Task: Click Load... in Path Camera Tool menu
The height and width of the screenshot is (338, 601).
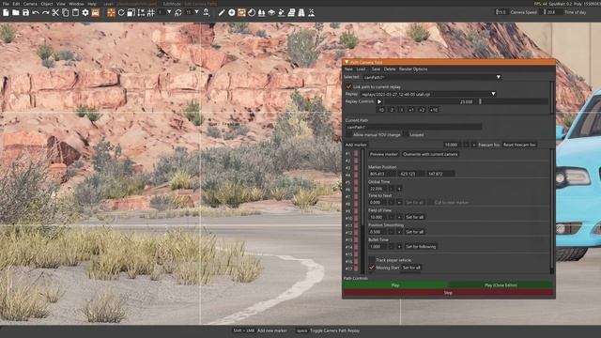Action: tap(362, 69)
